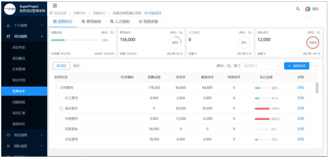Expand the 个人视图 menu chevron
Image resolution: width=328 pixels, height=157 pixels.
click(x=42, y=25)
